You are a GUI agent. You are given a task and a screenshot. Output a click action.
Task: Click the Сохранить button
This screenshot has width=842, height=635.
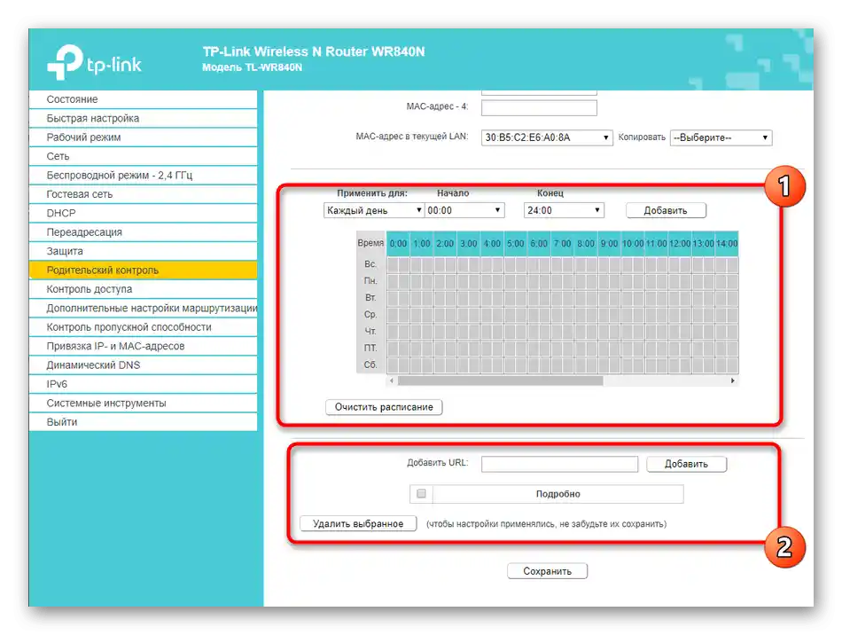[x=547, y=571]
